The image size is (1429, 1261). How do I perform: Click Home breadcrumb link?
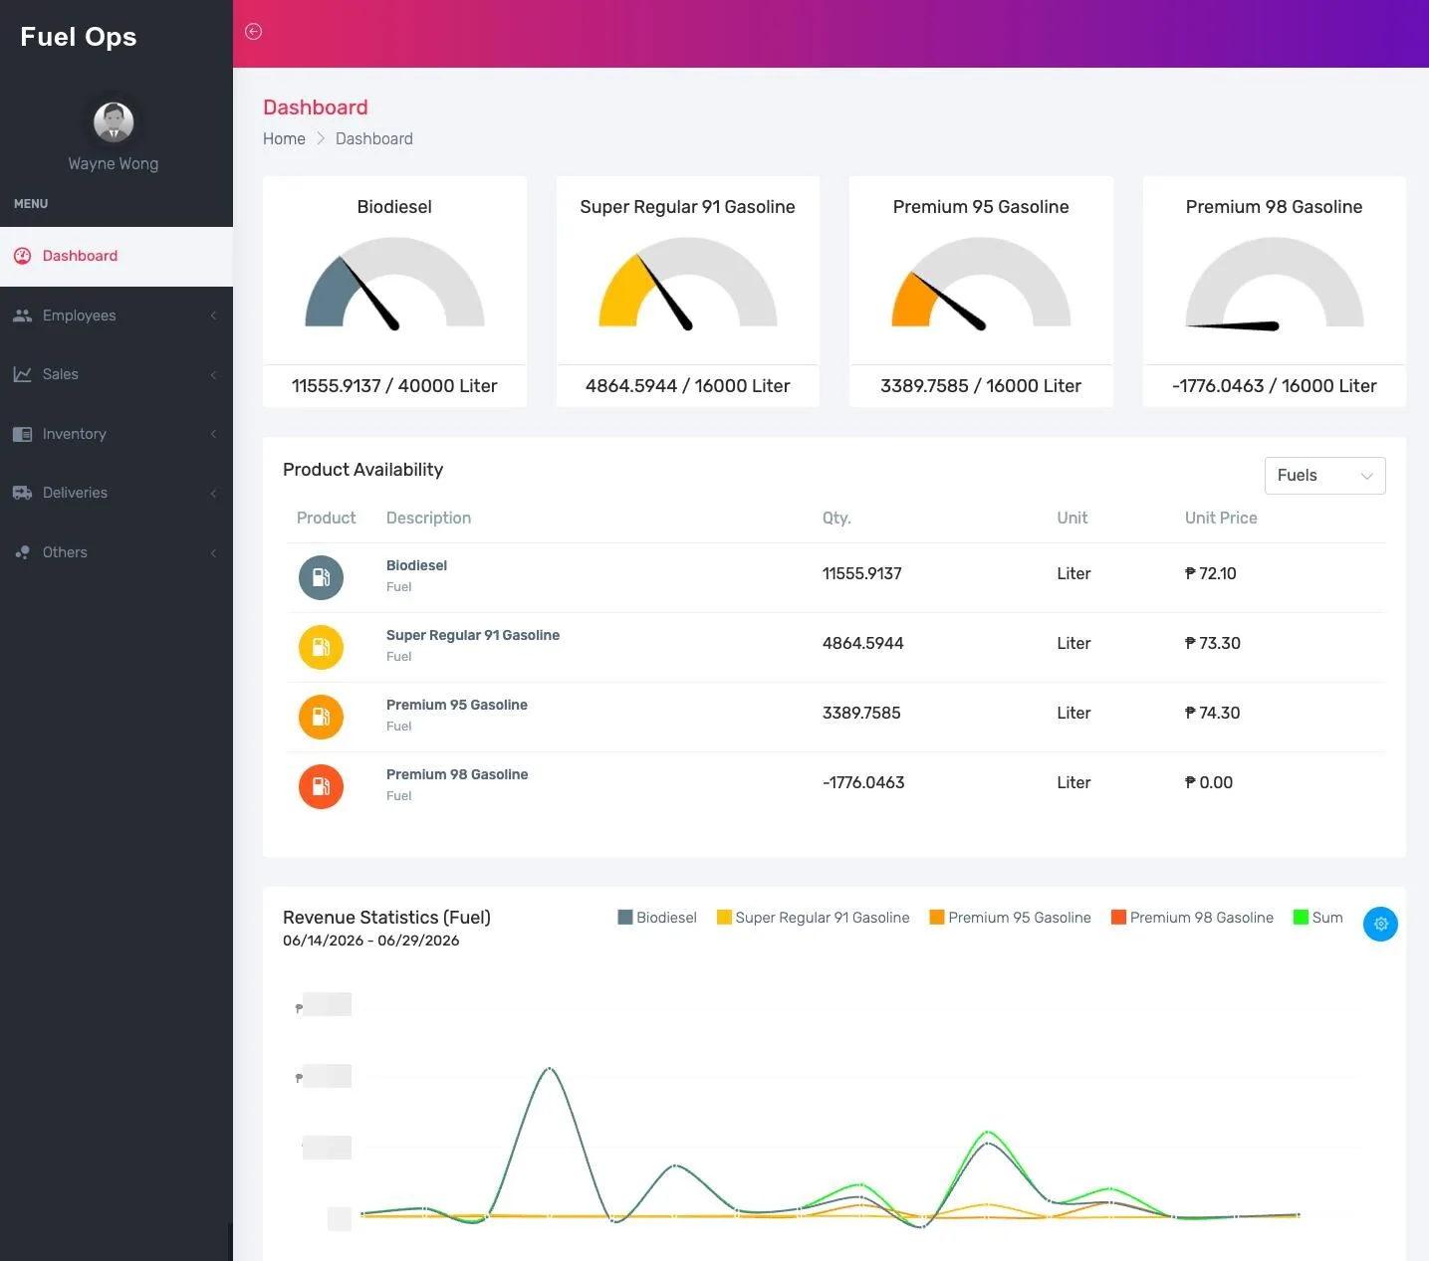pyautogui.click(x=284, y=138)
